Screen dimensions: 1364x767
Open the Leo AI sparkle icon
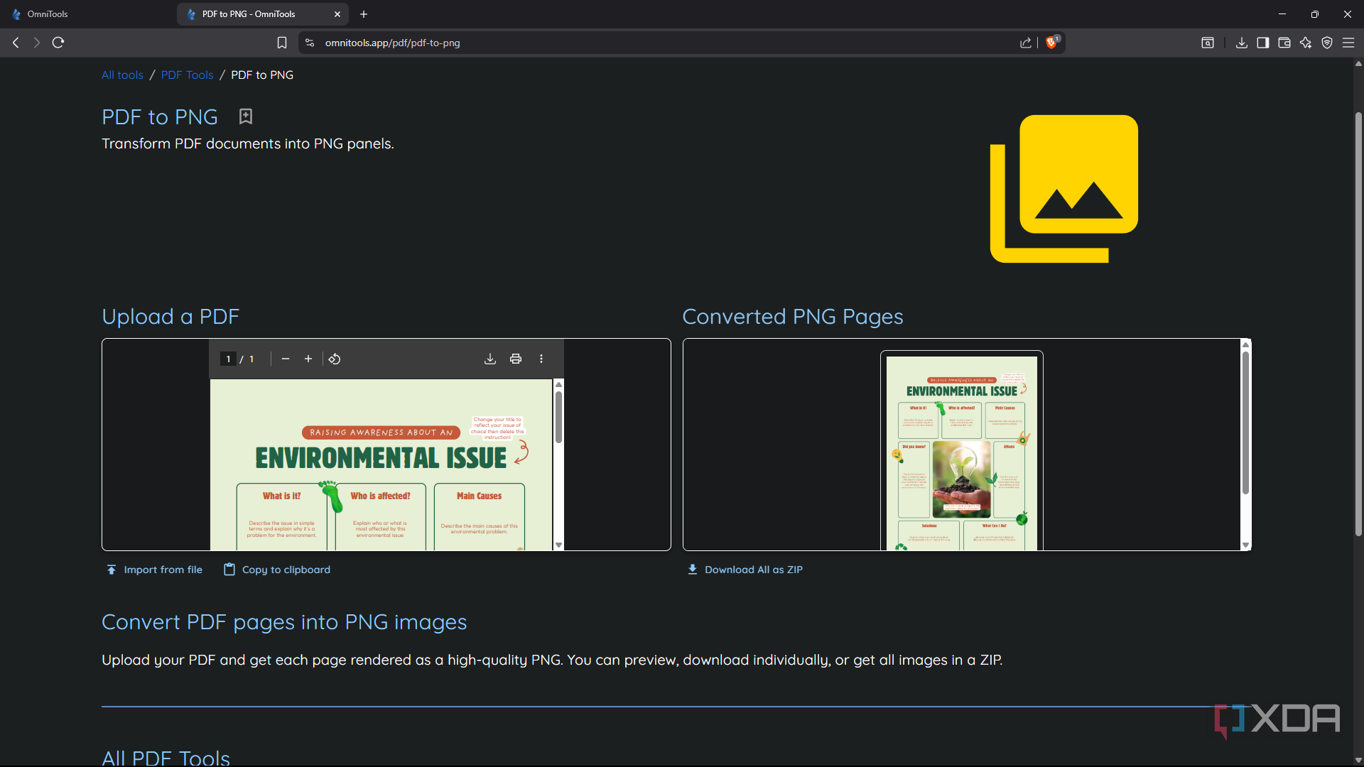[1306, 43]
